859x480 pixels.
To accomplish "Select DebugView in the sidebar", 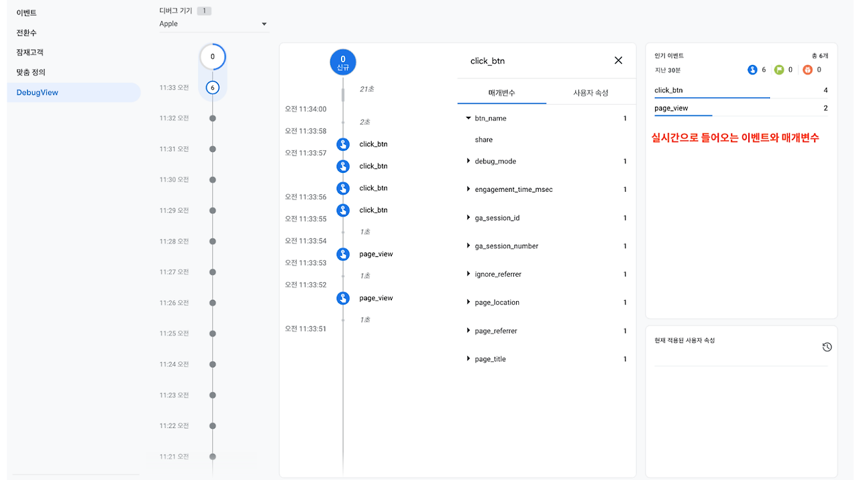I will click(74, 93).
